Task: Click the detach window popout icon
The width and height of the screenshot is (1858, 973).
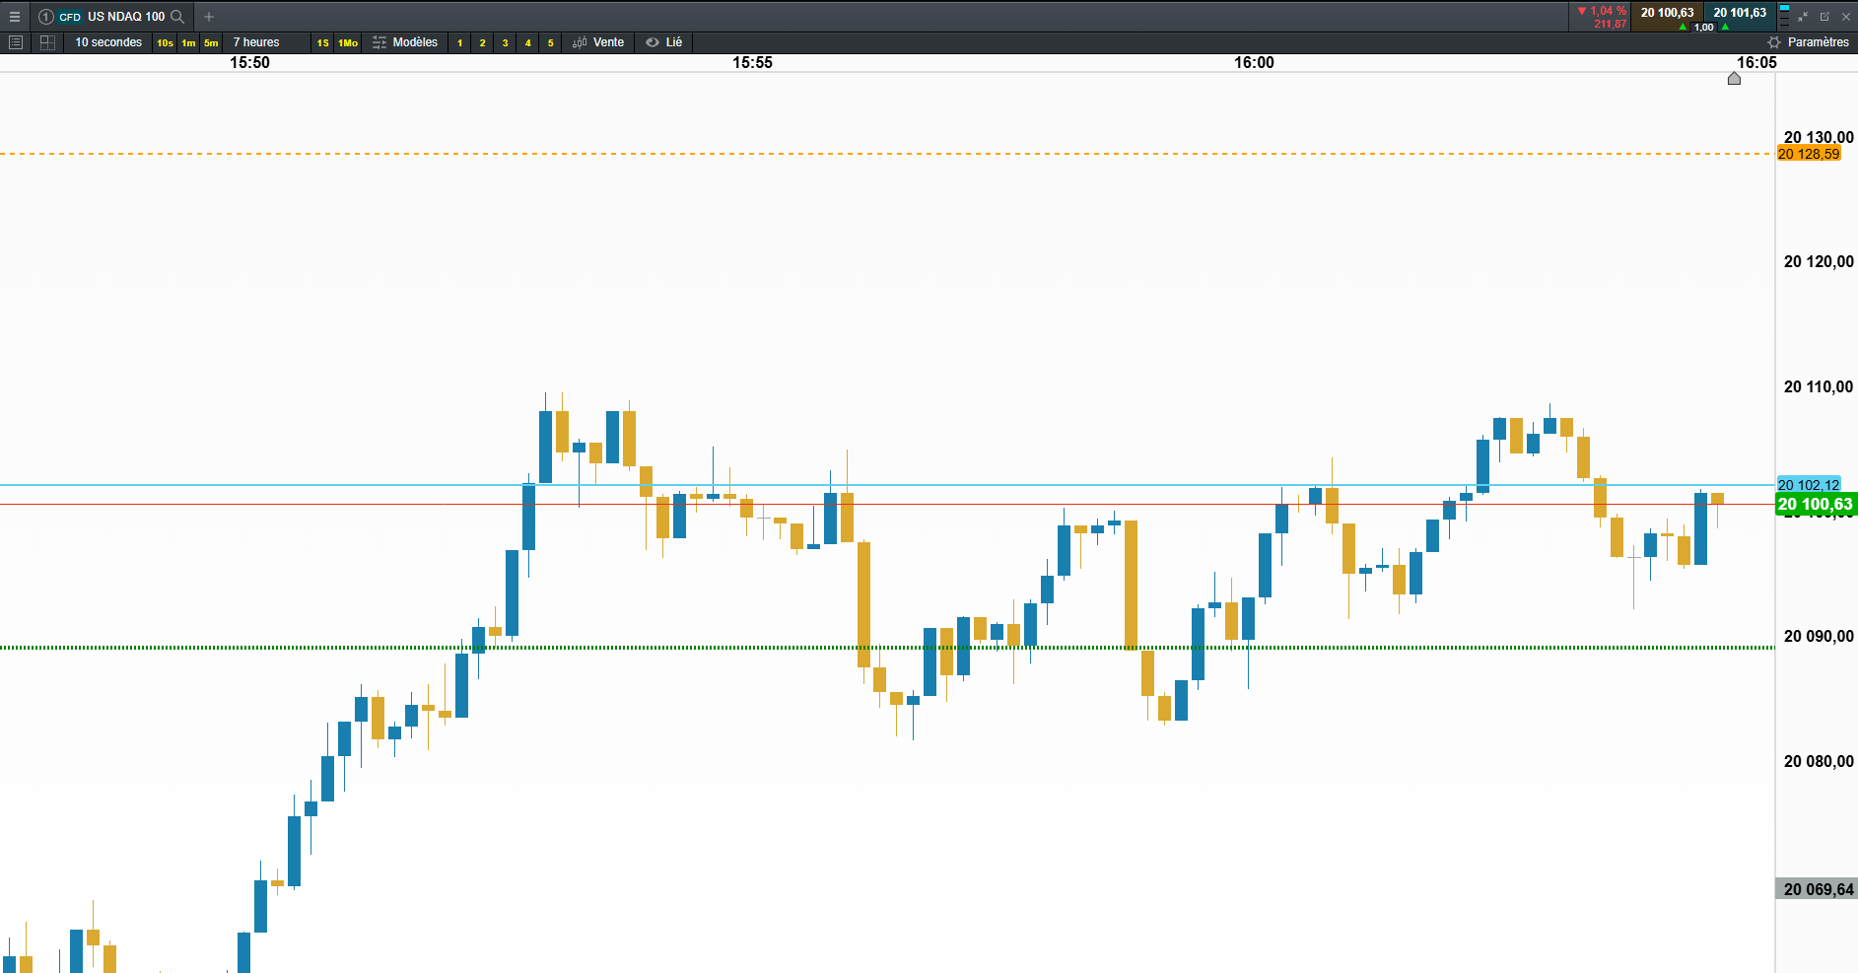Action: [1824, 17]
